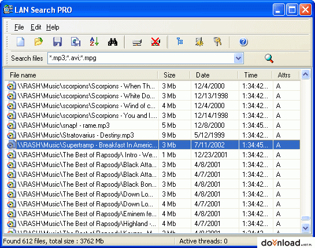Image resolution: width=315 pixels, height=248 pixels.
Task: Click the connect network drive icon
Action: click(137, 42)
